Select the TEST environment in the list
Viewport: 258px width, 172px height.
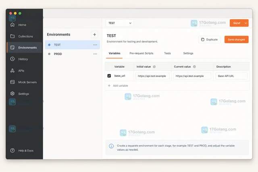click(x=73, y=45)
